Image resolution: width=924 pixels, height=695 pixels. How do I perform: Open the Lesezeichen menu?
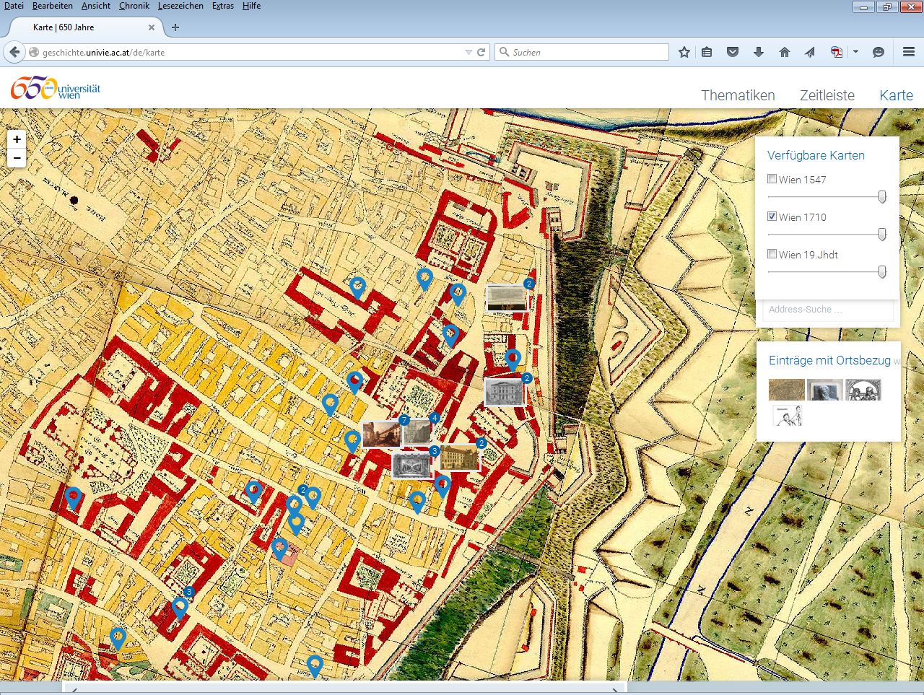click(181, 6)
